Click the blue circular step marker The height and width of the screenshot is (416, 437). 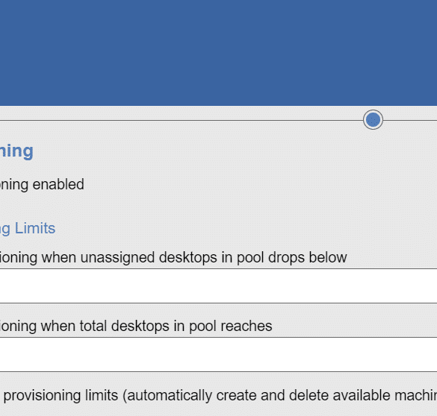pos(373,120)
